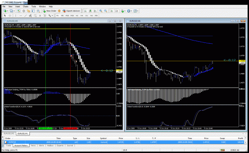
Task: Switch to the M5 timeframe
Action: [x=63, y=15]
